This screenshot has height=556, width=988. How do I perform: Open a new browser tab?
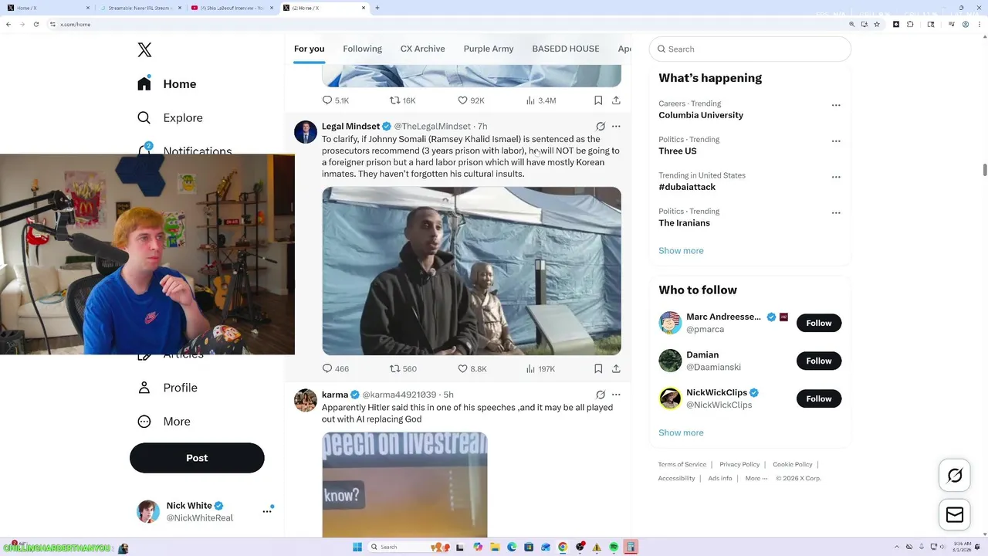click(377, 8)
